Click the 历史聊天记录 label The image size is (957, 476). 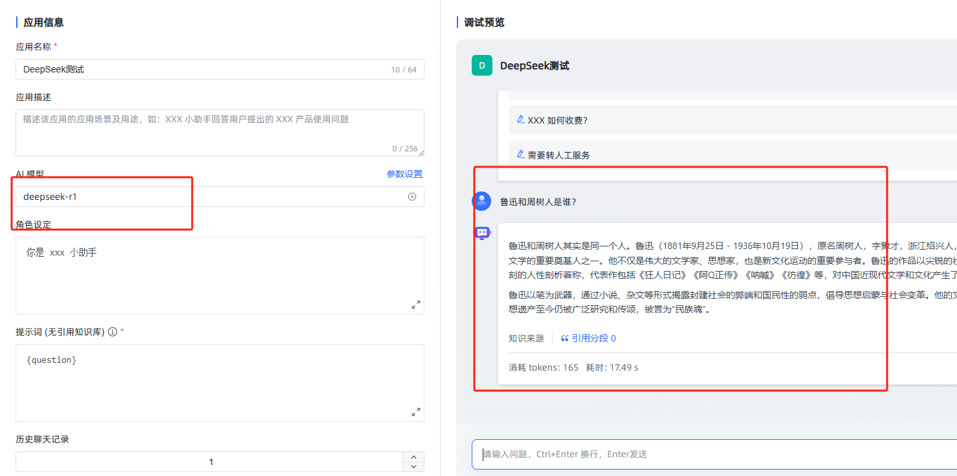click(x=42, y=439)
